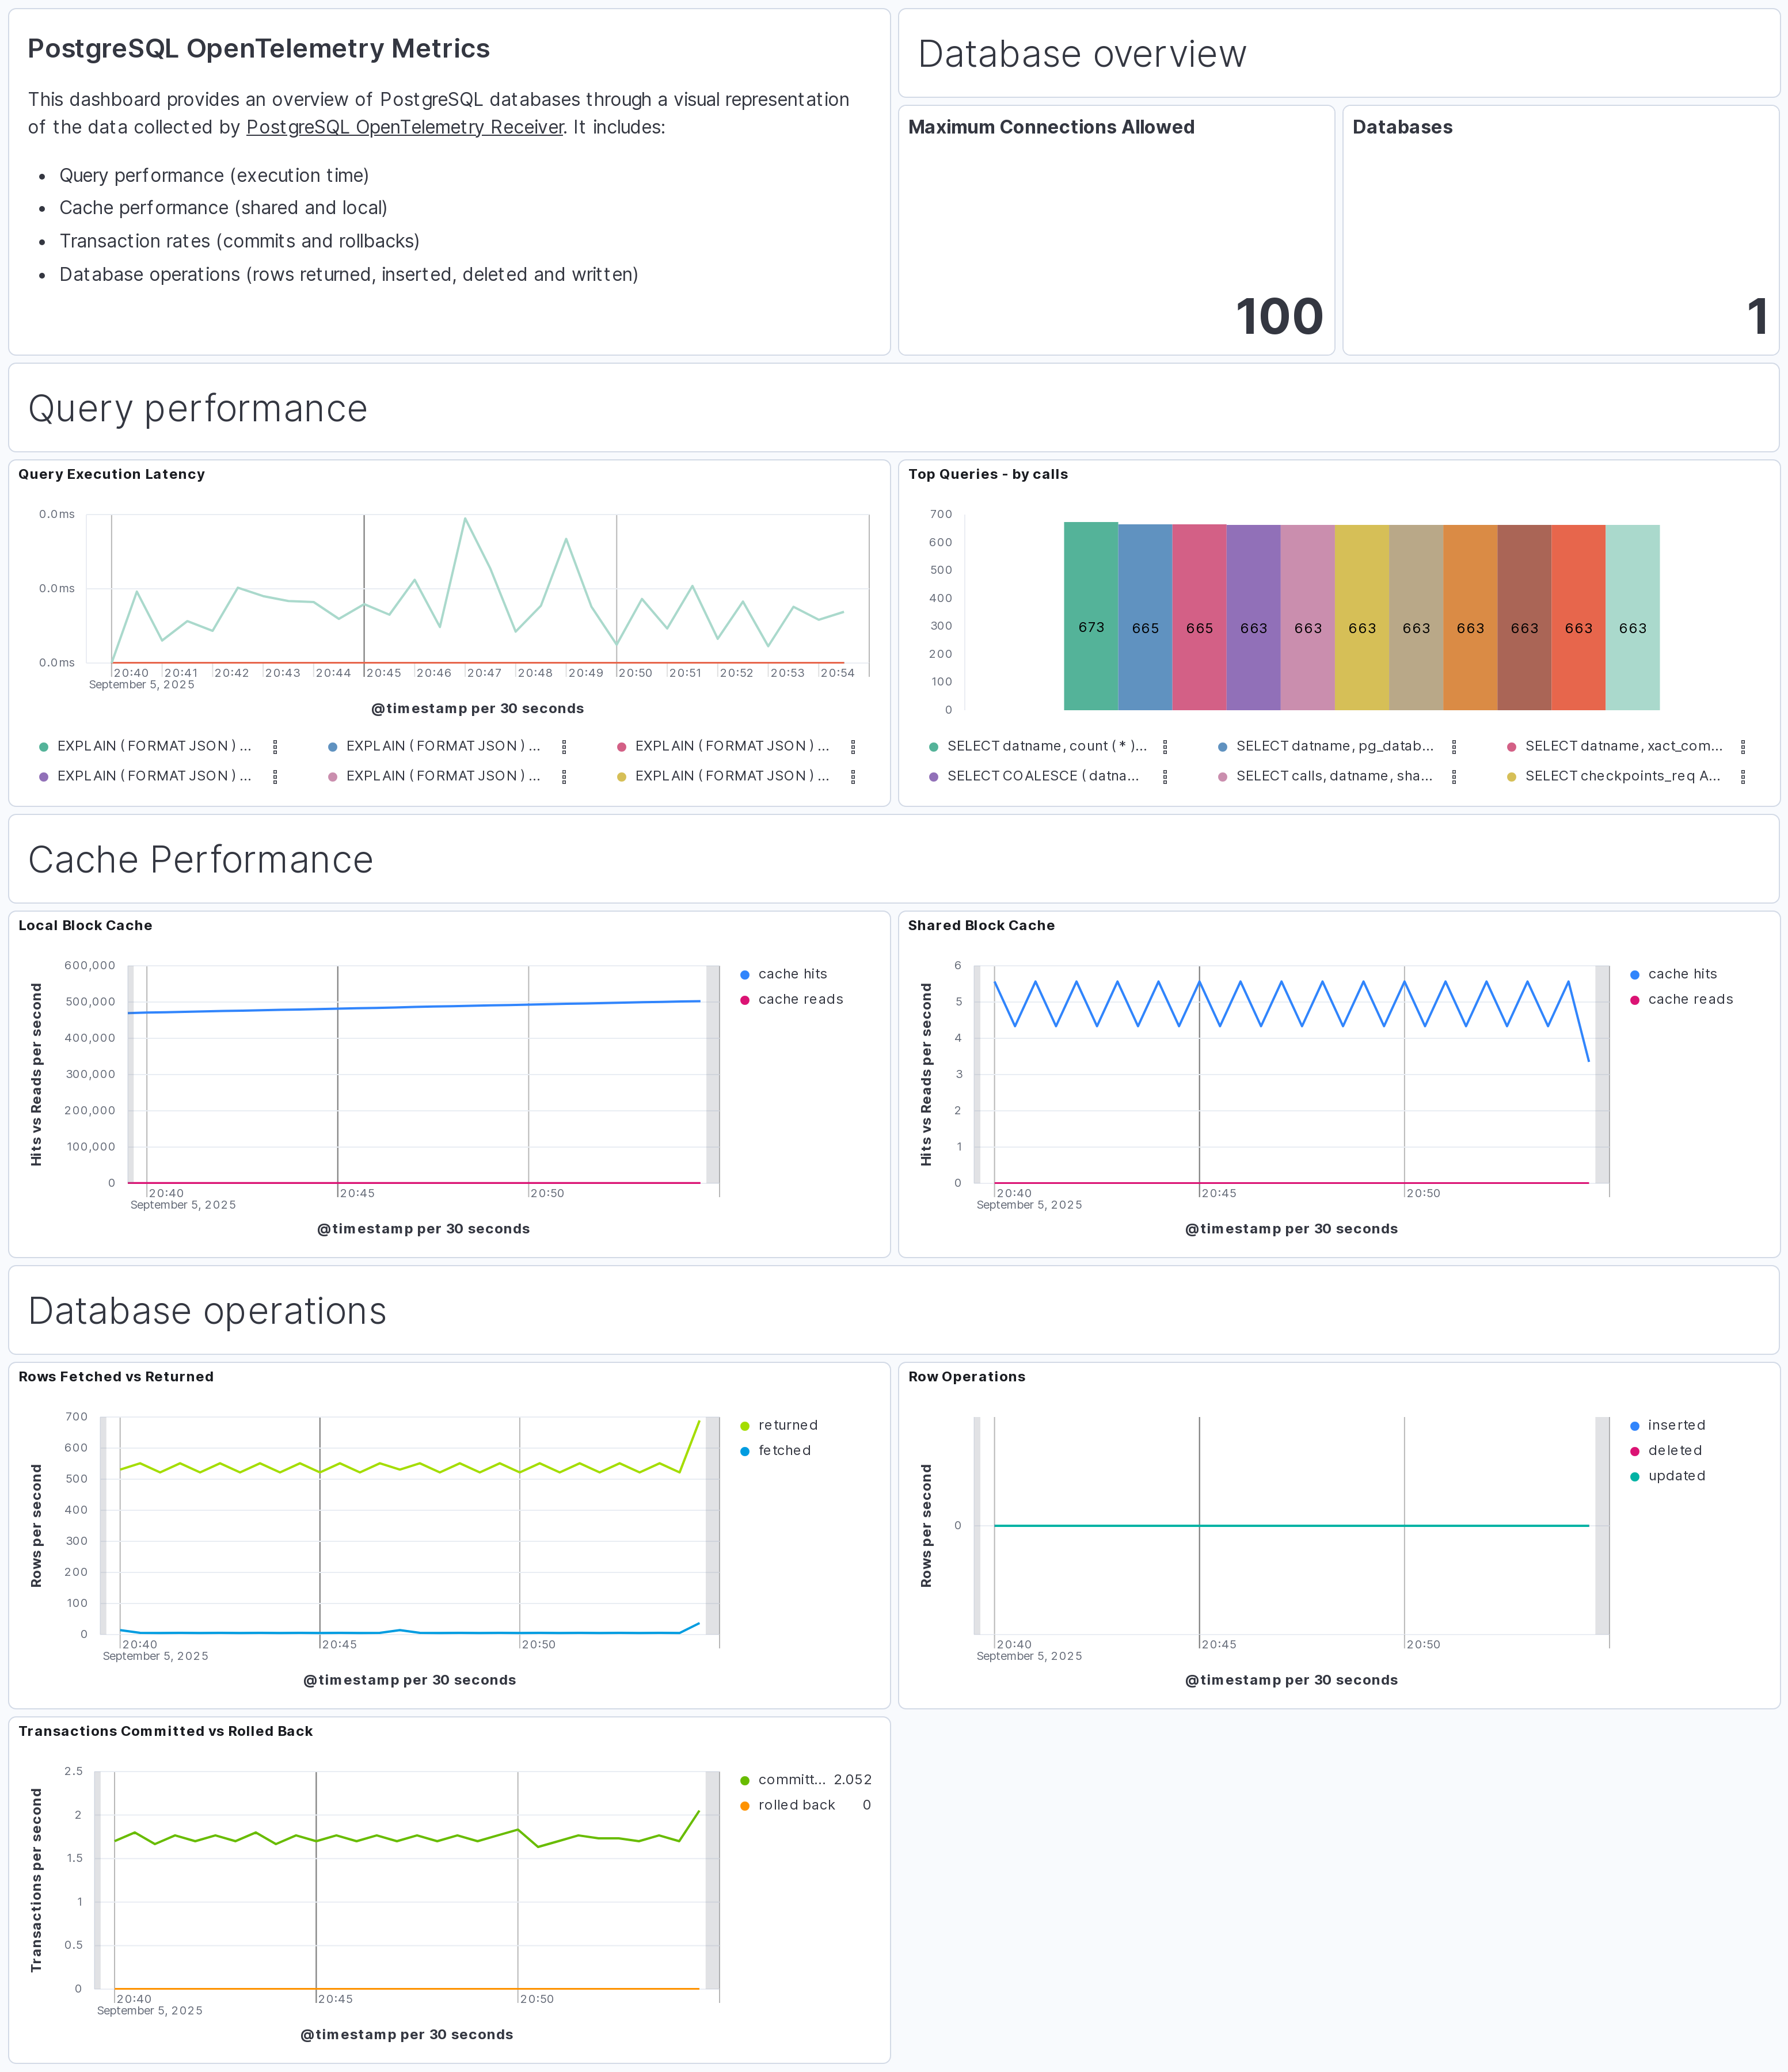Screen dimensions: 1788x2072
Task: Open actions menu next to "SELECT COALESCE" legend entry
Action: [x=1165, y=776]
